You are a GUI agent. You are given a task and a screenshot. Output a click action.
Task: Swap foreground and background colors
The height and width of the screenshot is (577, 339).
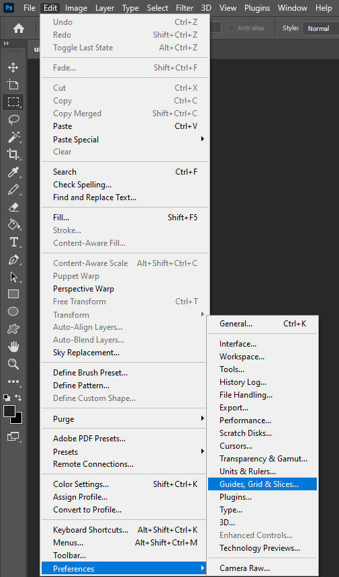coord(18,398)
